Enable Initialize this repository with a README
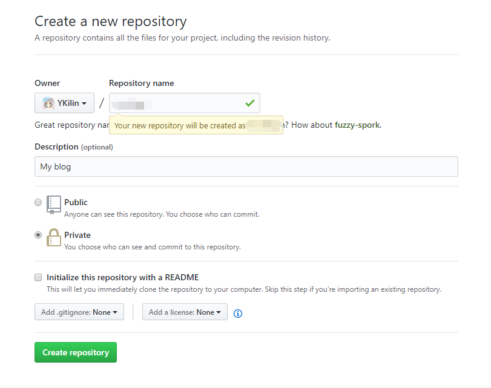 38,277
